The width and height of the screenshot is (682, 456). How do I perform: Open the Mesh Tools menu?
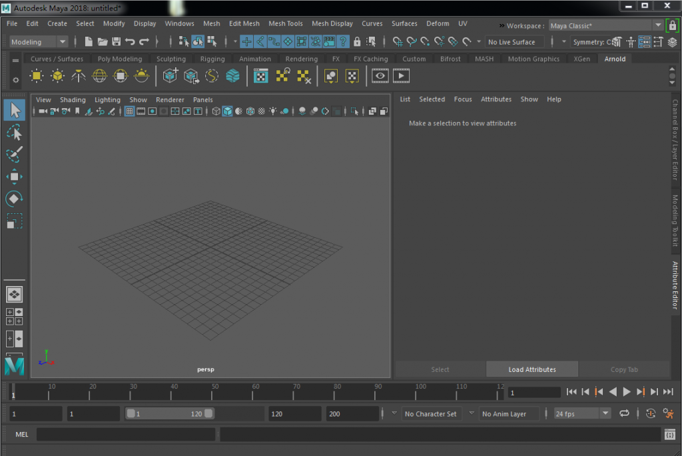coord(285,23)
